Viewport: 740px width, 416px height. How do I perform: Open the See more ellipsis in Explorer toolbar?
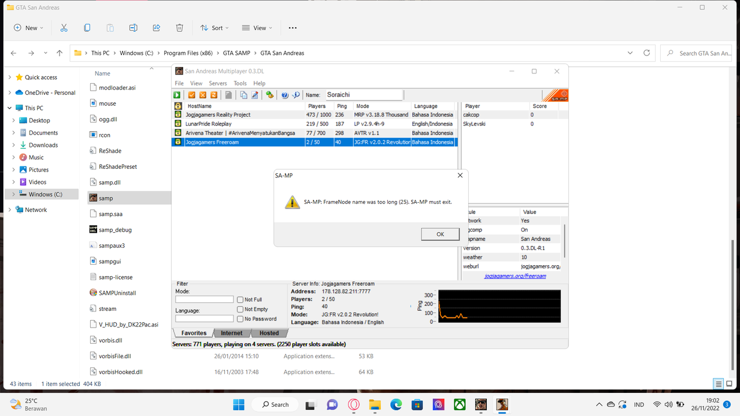pyautogui.click(x=293, y=28)
